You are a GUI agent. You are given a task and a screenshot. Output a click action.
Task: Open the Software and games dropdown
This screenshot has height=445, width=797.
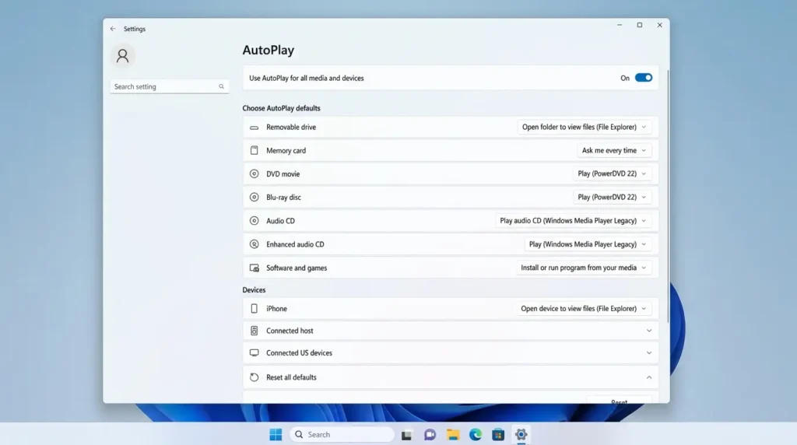[x=584, y=268]
